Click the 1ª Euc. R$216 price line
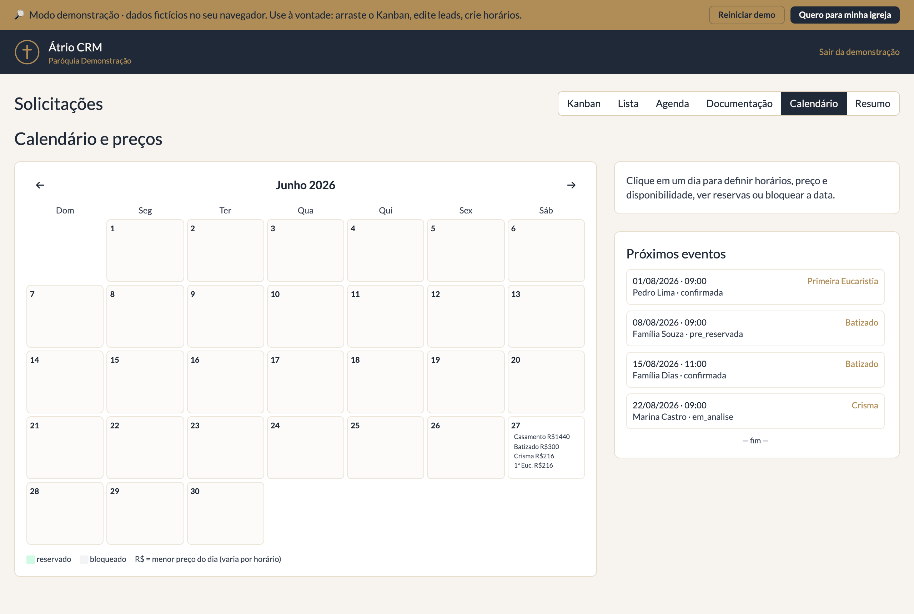The width and height of the screenshot is (914, 614). pyautogui.click(x=533, y=465)
